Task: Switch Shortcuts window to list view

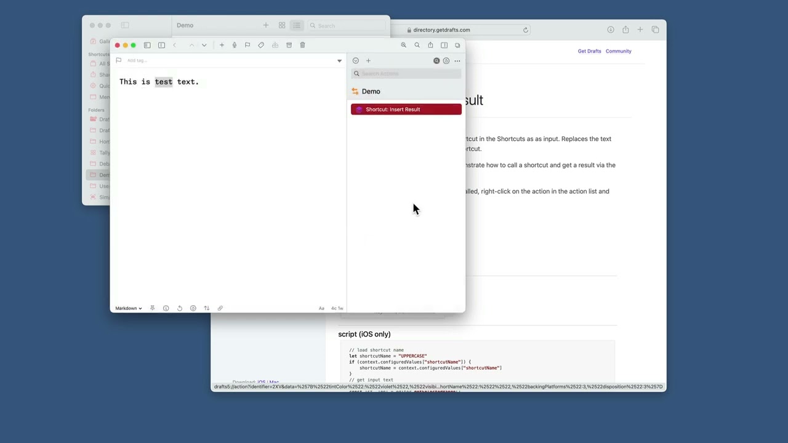Action: point(297,25)
